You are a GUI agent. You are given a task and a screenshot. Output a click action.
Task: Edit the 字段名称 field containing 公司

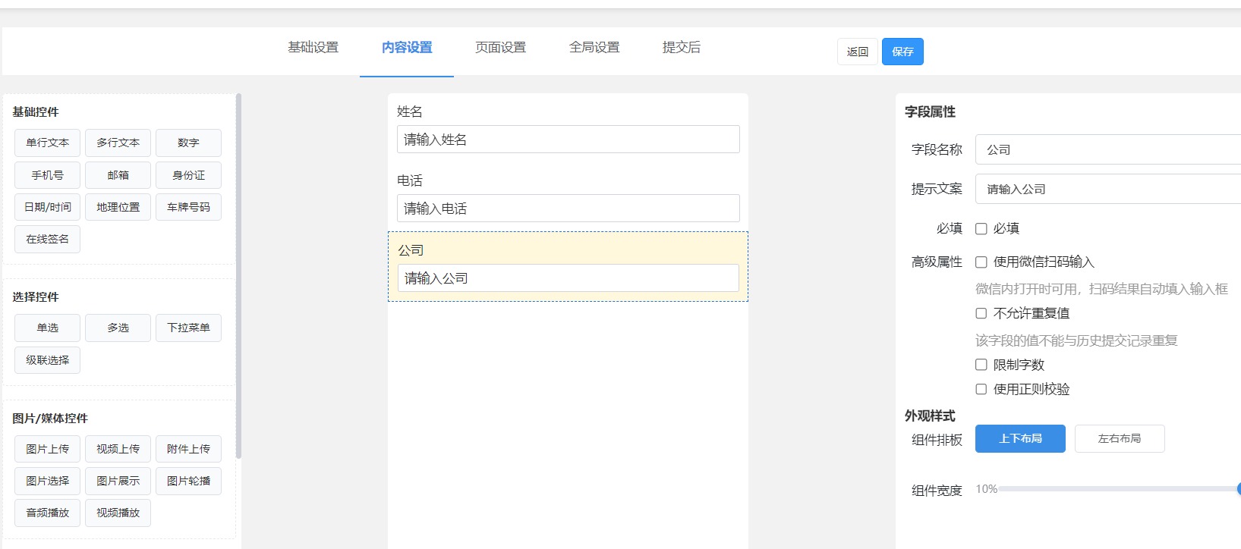(1108, 149)
